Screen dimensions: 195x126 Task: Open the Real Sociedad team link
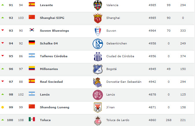[x=51, y=82]
